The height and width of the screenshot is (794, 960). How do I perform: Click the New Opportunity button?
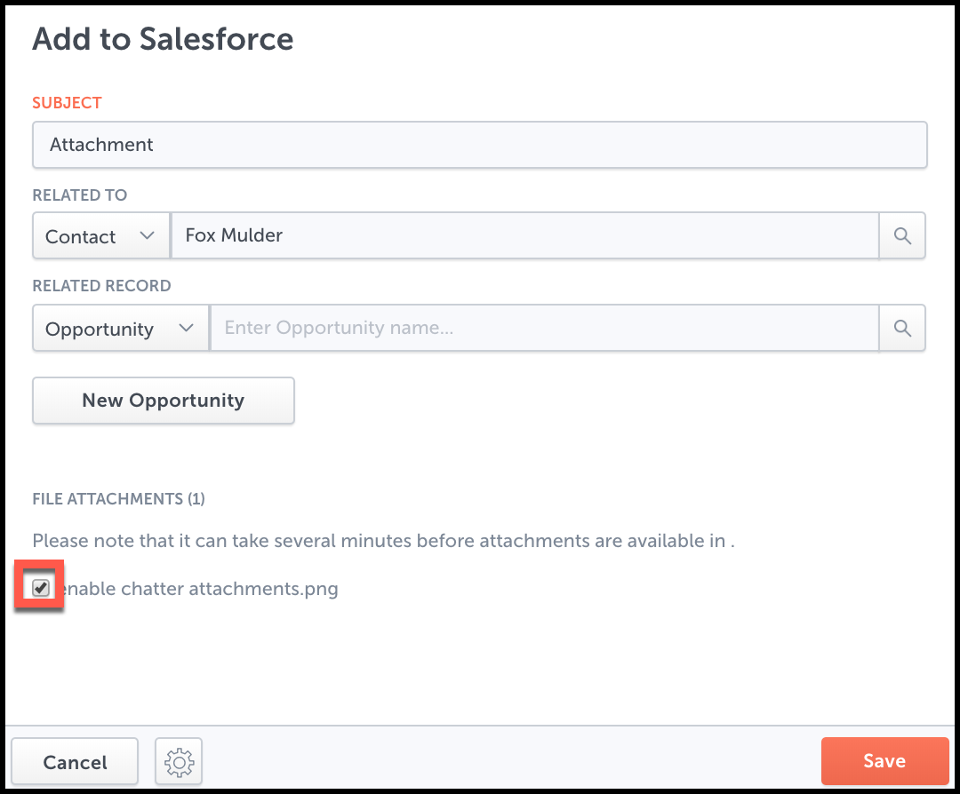[164, 401]
